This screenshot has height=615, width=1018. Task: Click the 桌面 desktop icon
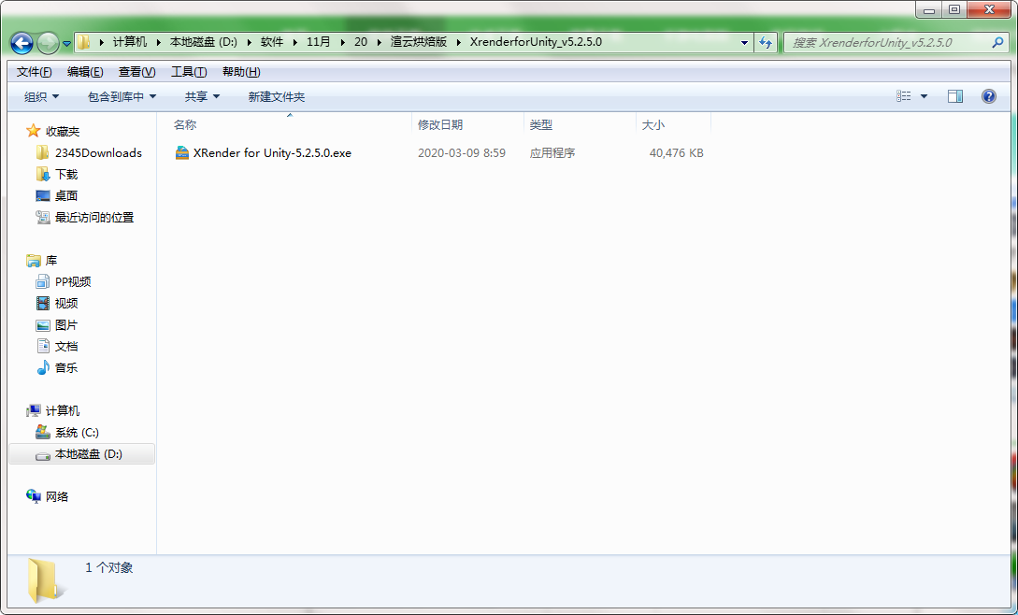pyautogui.click(x=43, y=195)
